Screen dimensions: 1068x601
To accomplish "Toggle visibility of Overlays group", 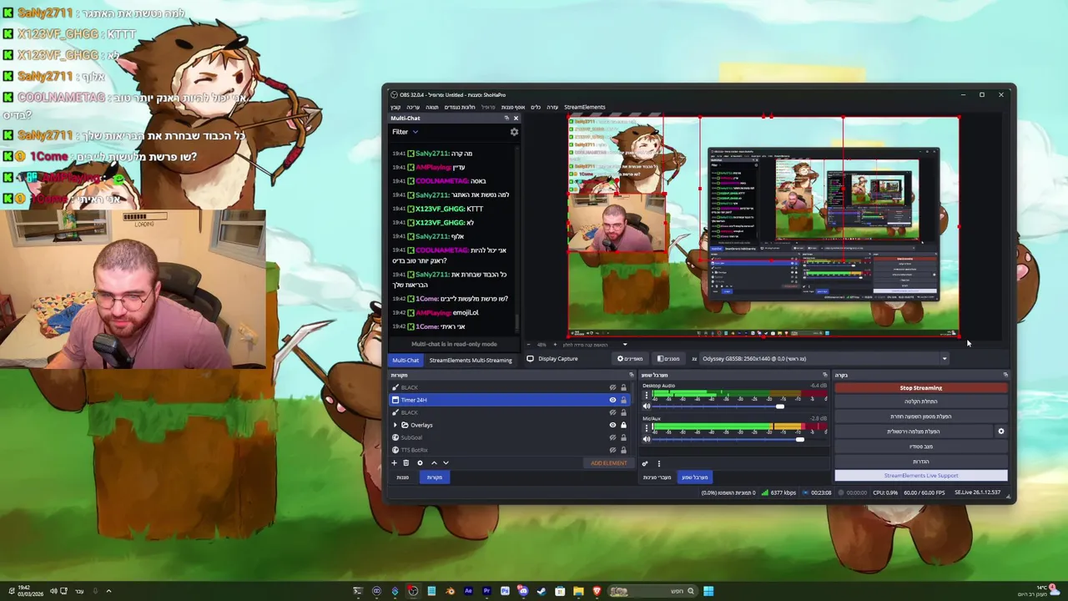I will tap(612, 425).
